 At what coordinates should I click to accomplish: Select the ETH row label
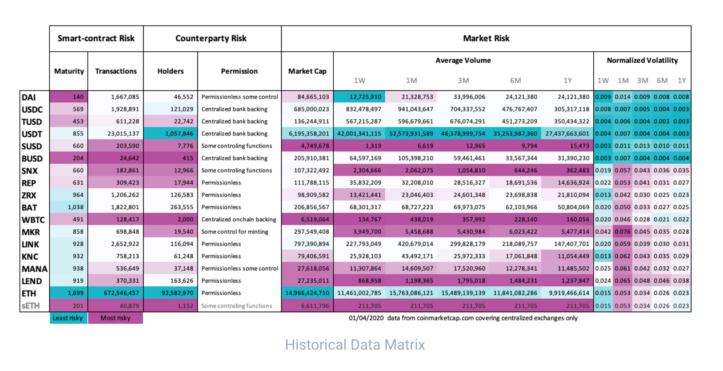(x=29, y=294)
